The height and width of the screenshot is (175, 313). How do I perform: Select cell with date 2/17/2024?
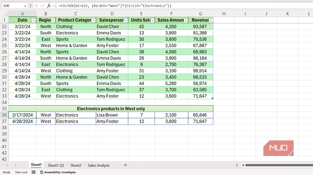coord(22,115)
